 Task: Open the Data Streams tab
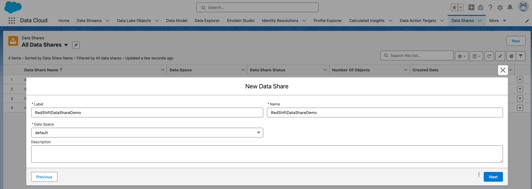(x=89, y=21)
